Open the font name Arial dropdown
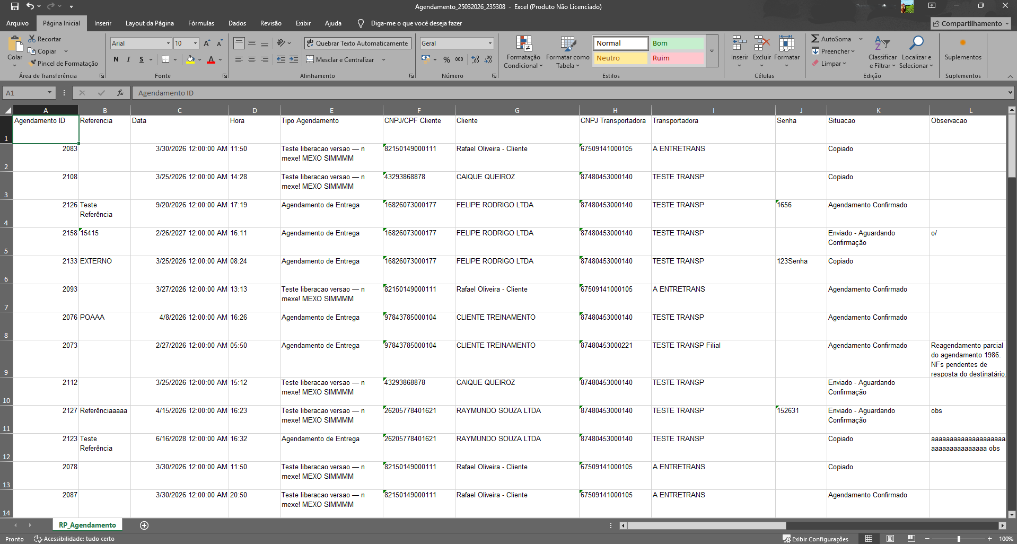This screenshot has width=1017, height=544. 168,43
